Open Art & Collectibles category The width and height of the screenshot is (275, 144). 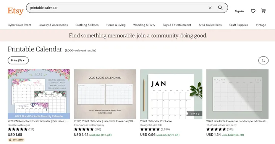click(210, 25)
